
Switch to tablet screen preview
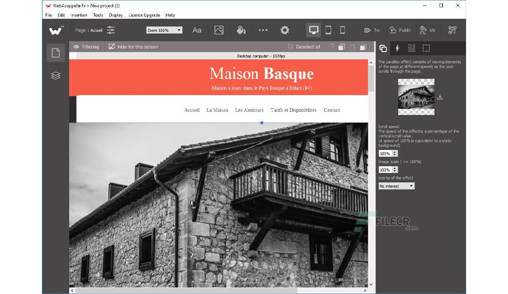coord(328,30)
